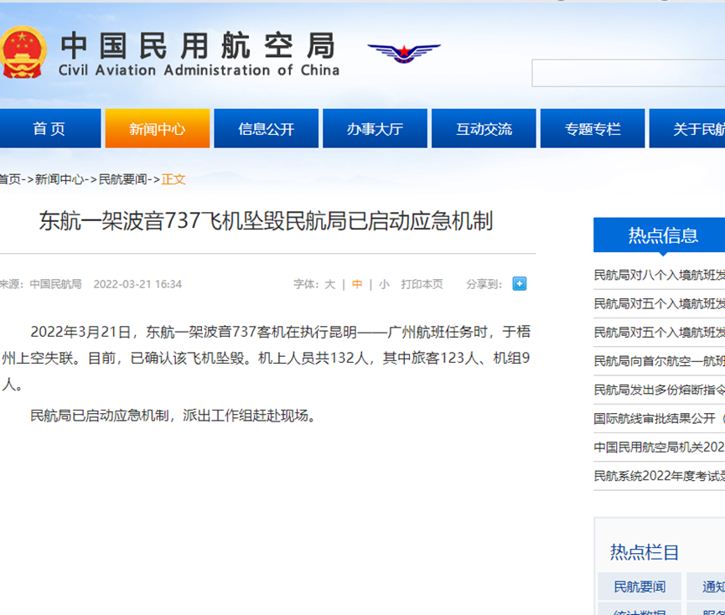Click the CAAC winged aviation emblem
Viewport: 725px width, 615px height.
pyautogui.click(x=404, y=53)
